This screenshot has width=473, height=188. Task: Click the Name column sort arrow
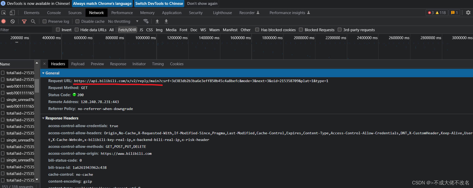[37, 63]
